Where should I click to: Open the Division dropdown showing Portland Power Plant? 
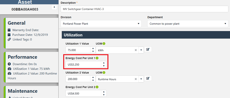point(101,24)
